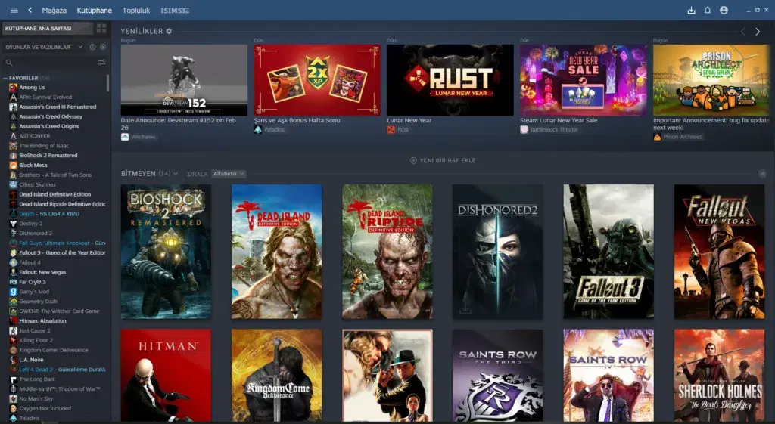
Task: Click Garry's Mod icon in sidebar
Action: coord(14,292)
